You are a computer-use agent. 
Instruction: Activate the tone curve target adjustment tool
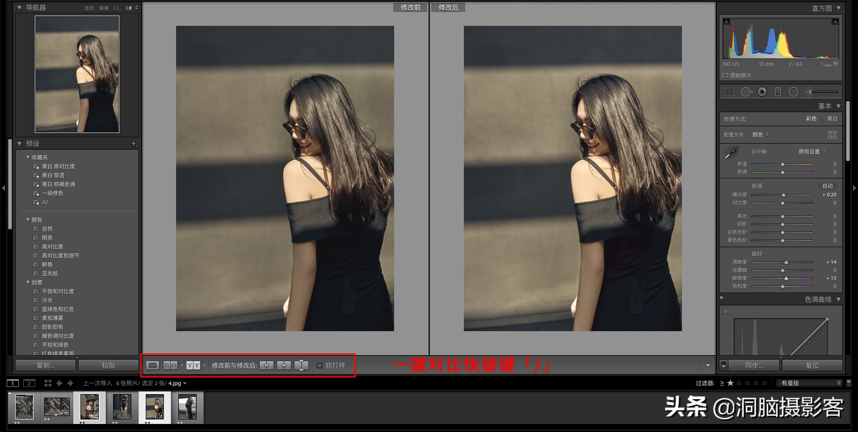point(725,312)
